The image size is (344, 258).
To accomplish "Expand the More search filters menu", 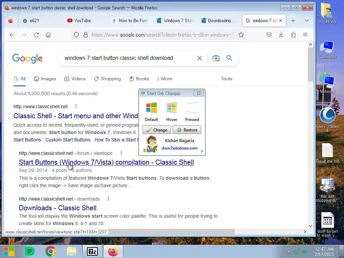I will tap(165, 79).
